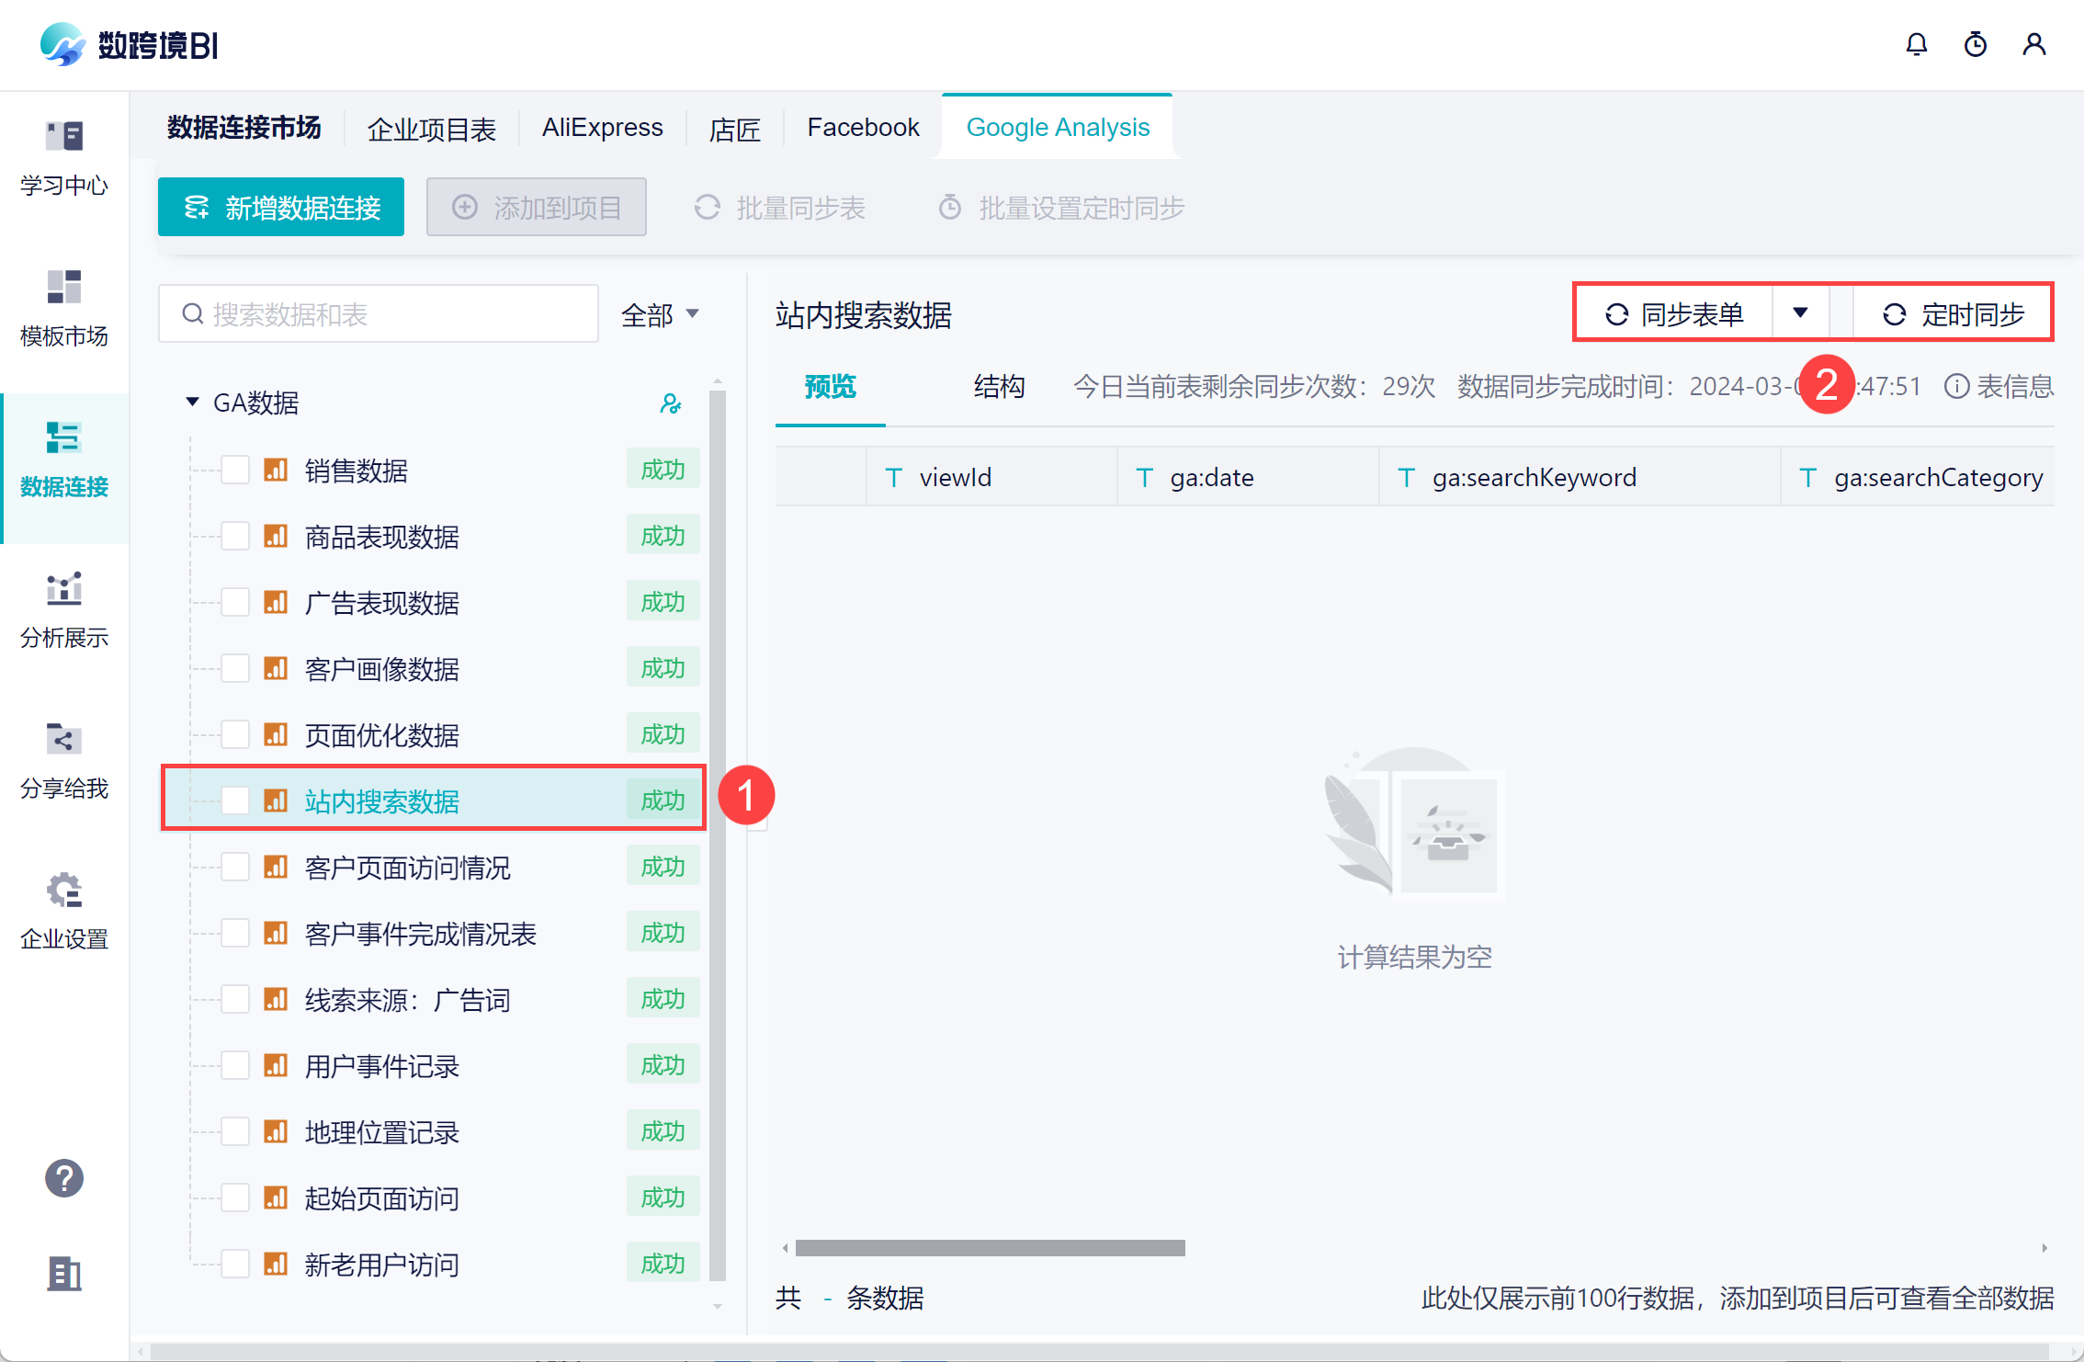Open the user profile icon
2084x1362 pixels.
coord(2033,44)
